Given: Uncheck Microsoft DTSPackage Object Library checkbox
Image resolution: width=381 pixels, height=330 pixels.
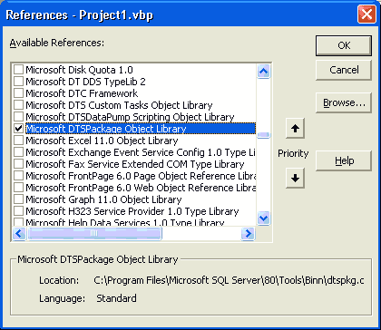Looking at the screenshot, I should pyautogui.click(x=19, y=129).
